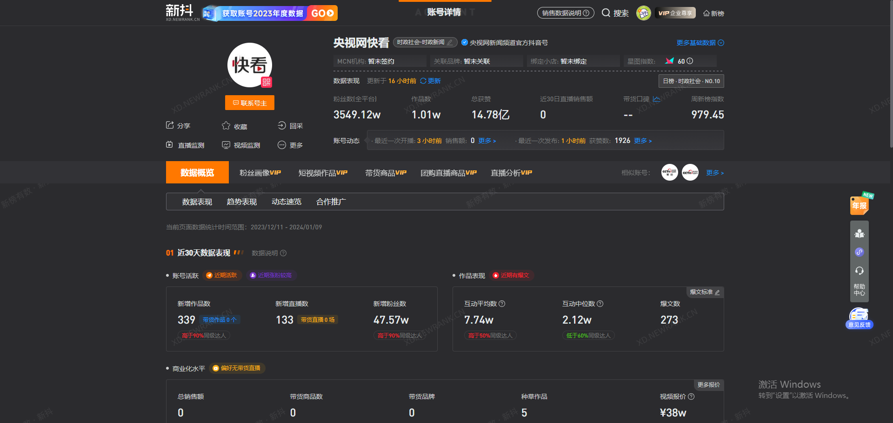Open 更多 next to 销售额
This screenshot has width=893, height=423.
[487, 141]
